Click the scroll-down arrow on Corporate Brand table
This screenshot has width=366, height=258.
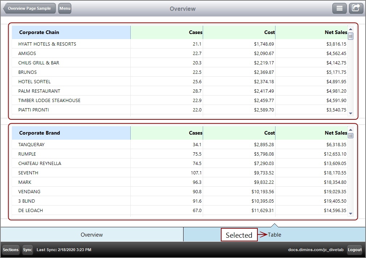point(350,214)
